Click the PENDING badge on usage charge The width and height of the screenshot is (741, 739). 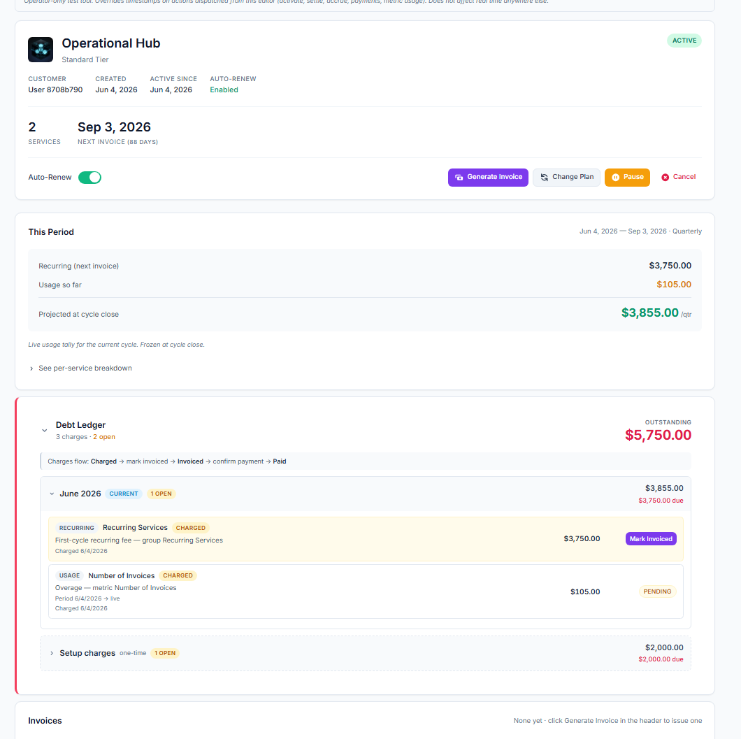pyautogui.click(x=657, y=591)
